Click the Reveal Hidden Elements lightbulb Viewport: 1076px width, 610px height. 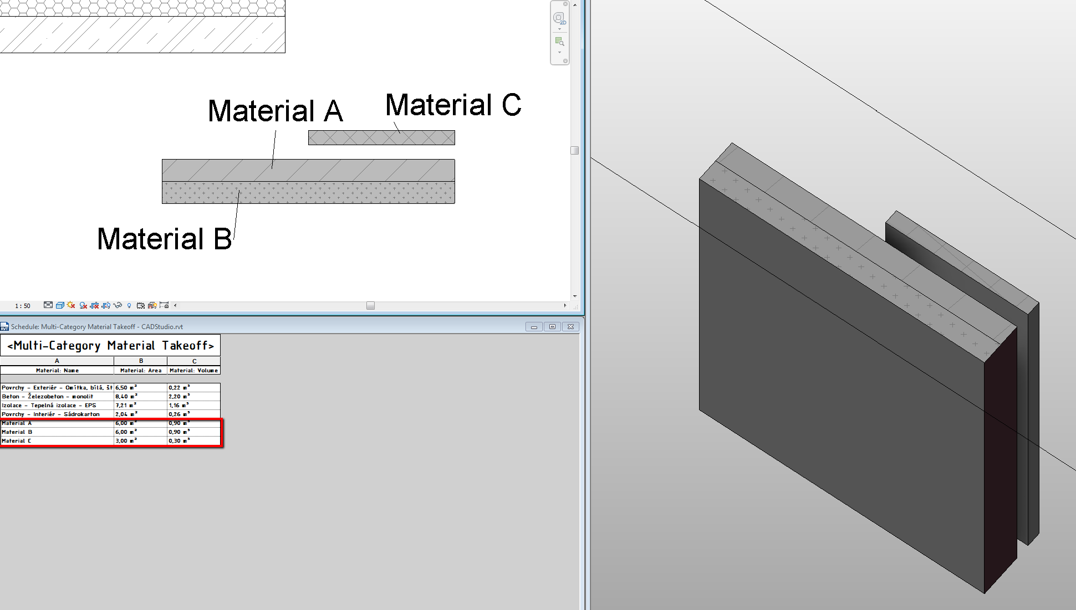tap(129, 305)
